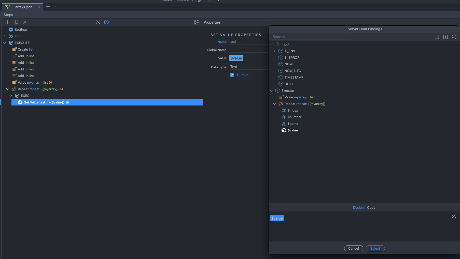Click the output arrow icon beside Properties

[197, 22]
